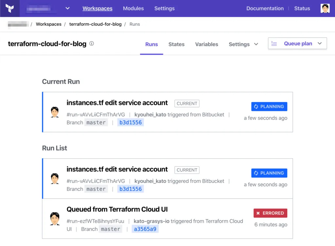This screenshot has width=335, height=246.
Task: Click the X icon in ERRORED badge
Action: point(258,213)
